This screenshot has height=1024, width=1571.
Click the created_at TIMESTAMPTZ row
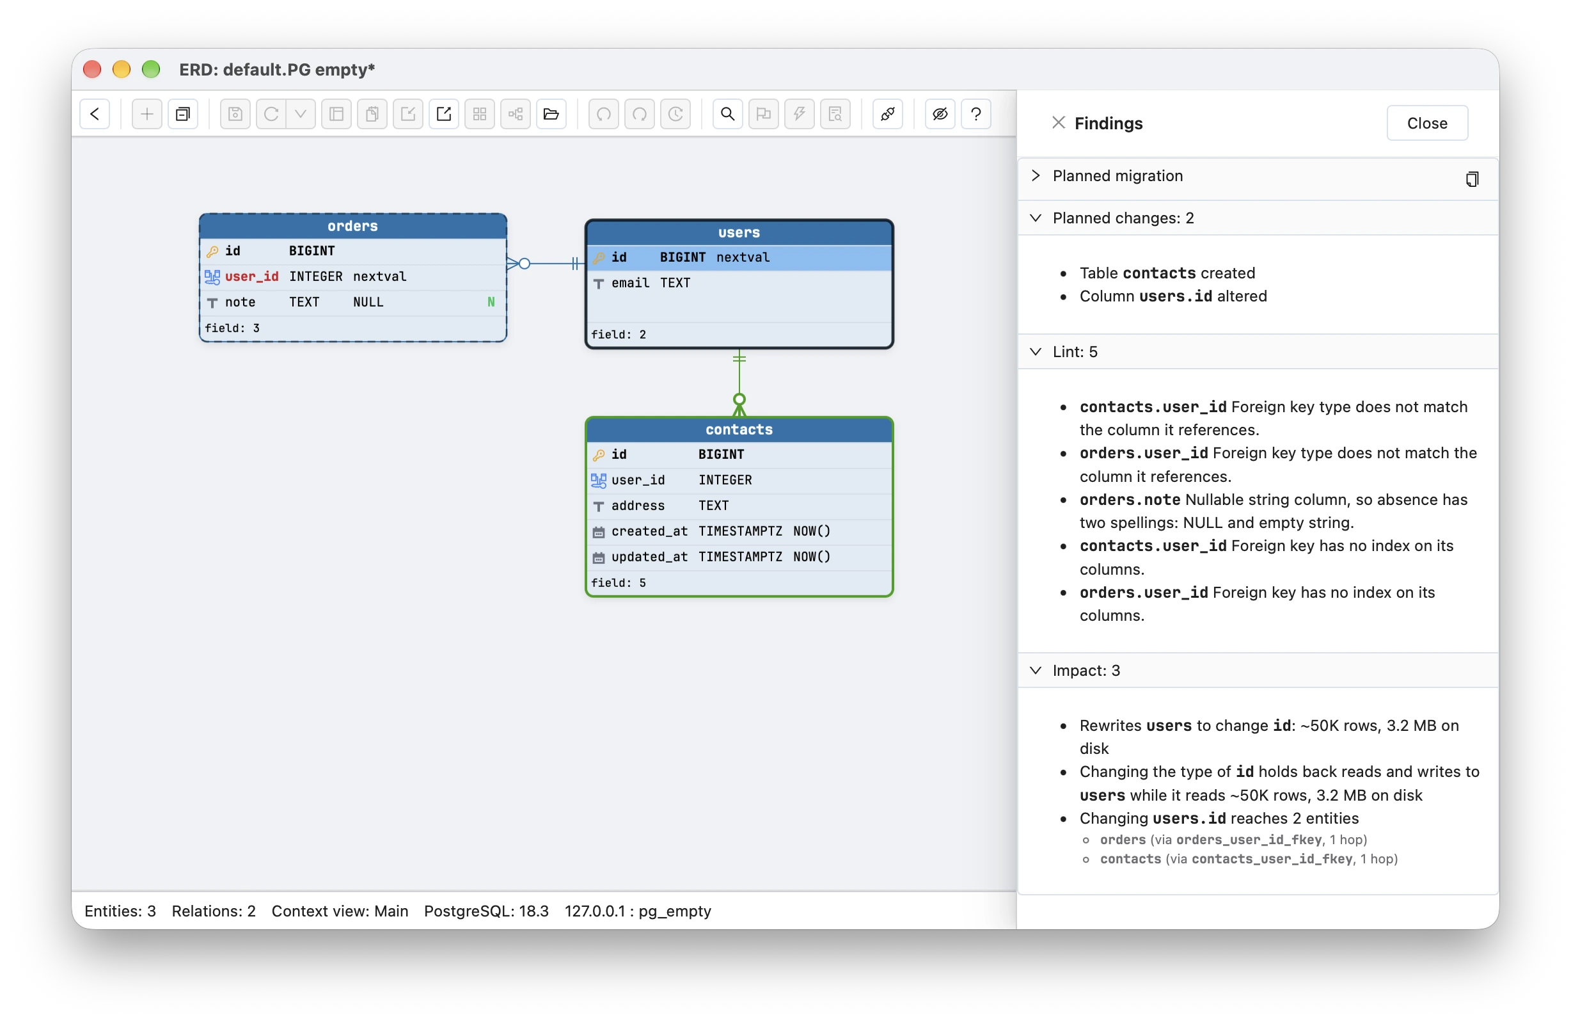[x=739, y=532]
